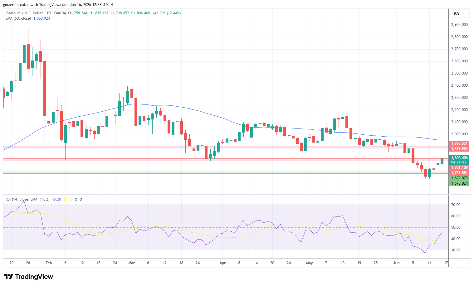This screenshot has width=474, height=286.
Task: Click the 50.00 RSI axis label
Action: click(456, 227)
